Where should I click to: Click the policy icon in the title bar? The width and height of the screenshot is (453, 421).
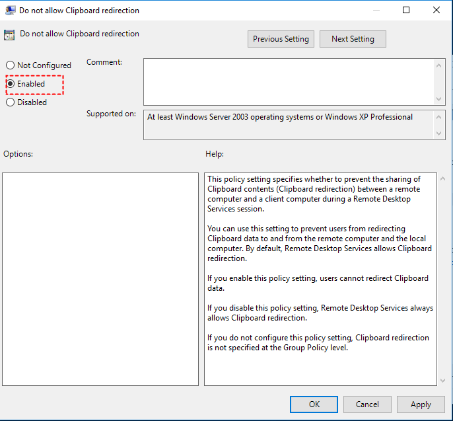pos(10,10)
